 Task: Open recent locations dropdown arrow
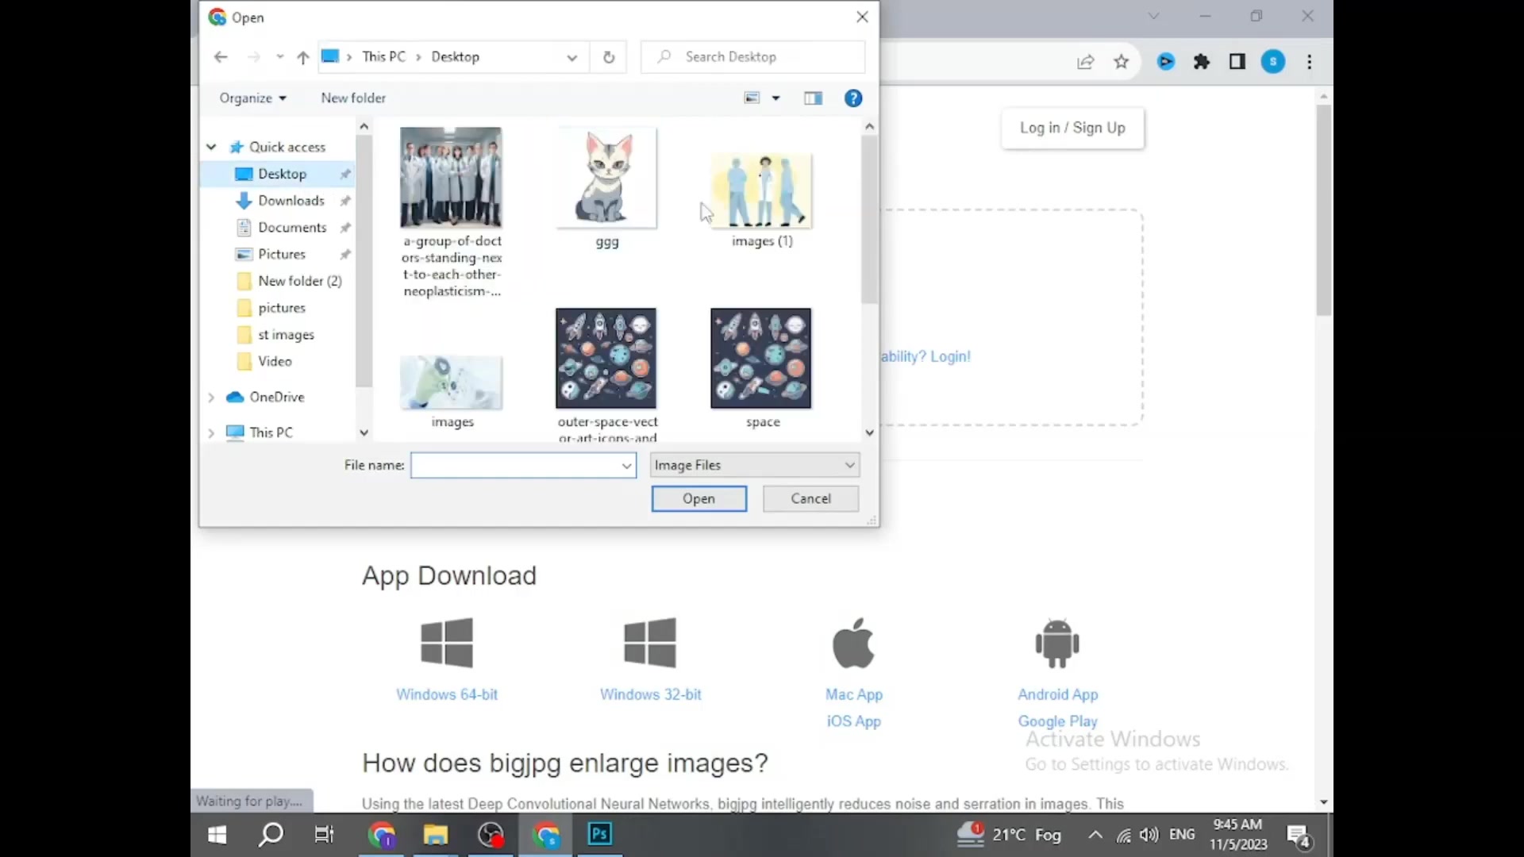[279, 57]
